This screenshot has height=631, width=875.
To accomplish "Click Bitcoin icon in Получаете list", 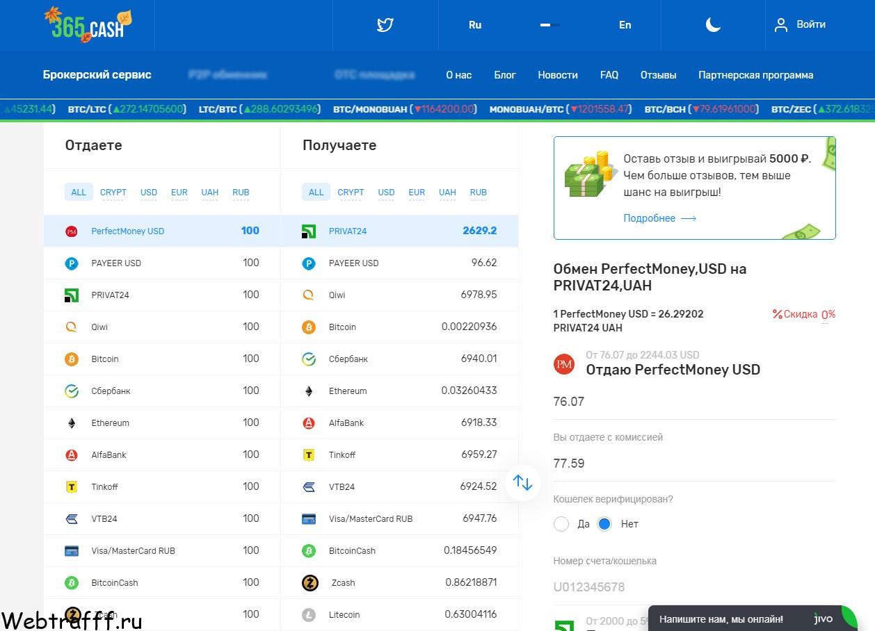I will 309,327.
